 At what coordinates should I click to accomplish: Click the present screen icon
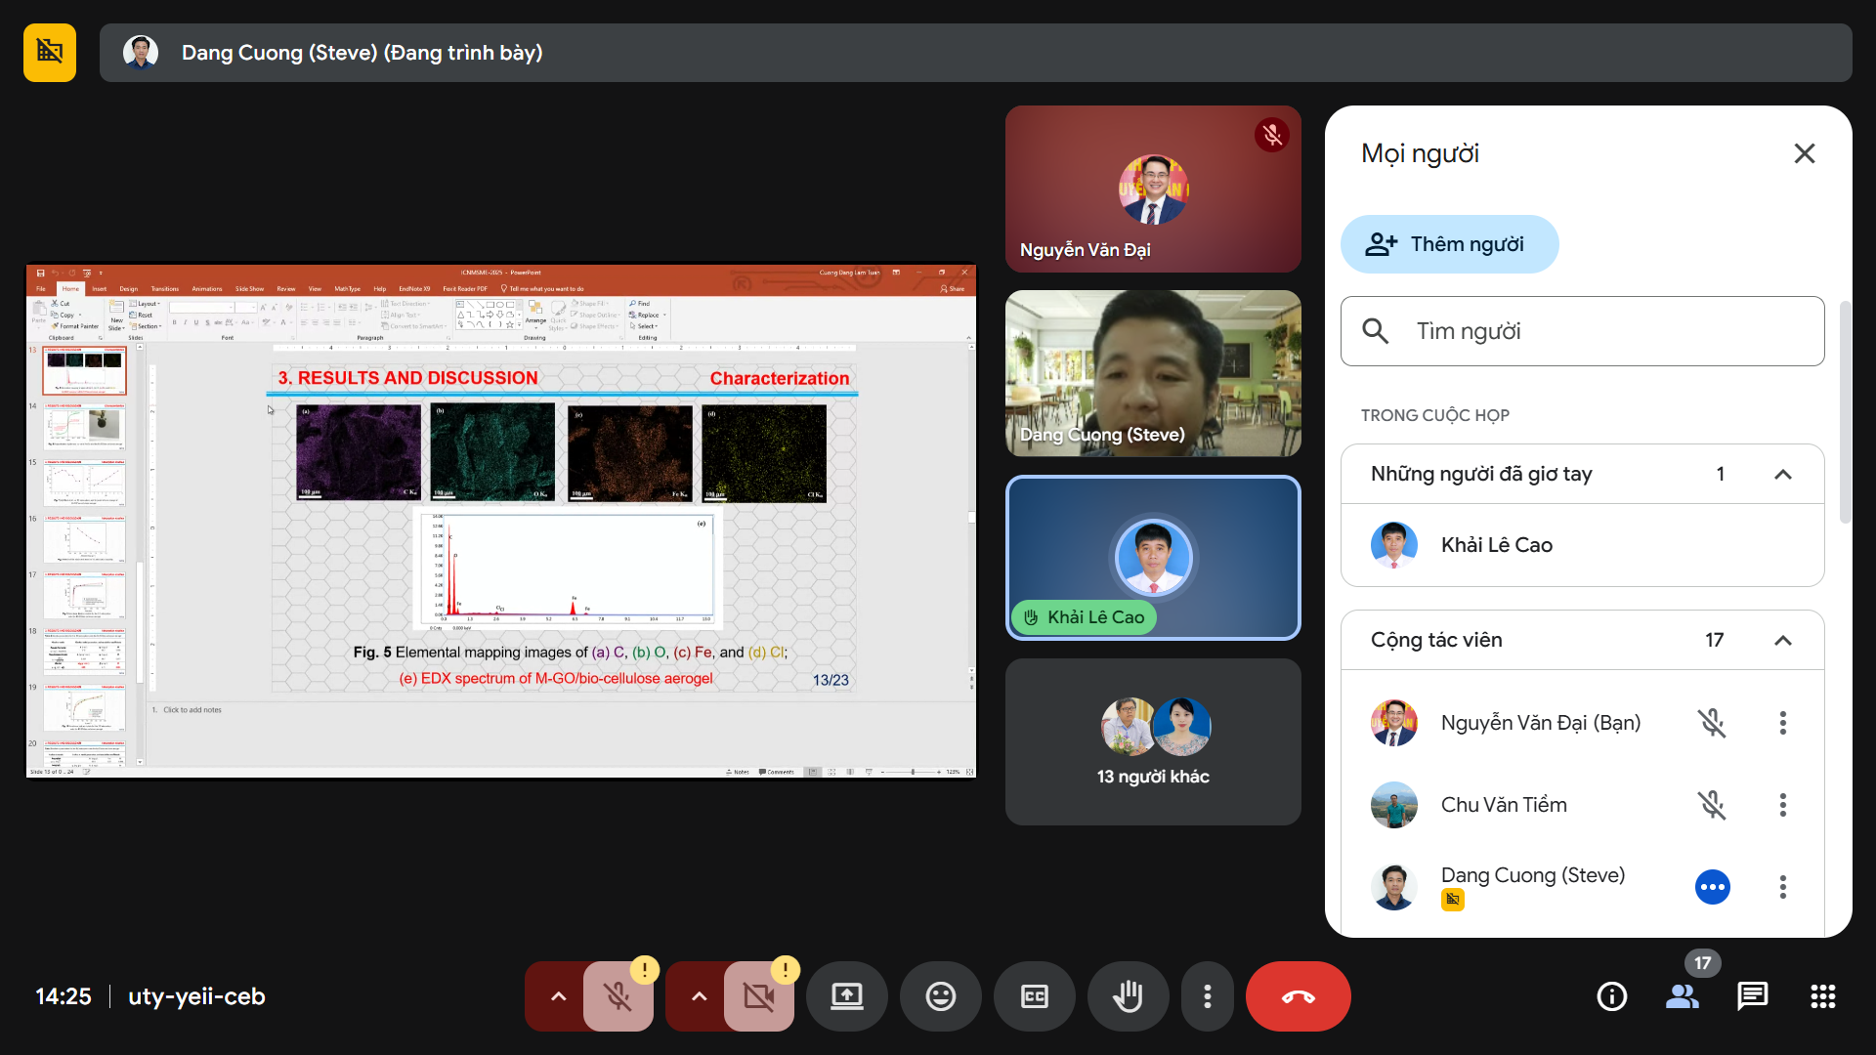[846, 996]
